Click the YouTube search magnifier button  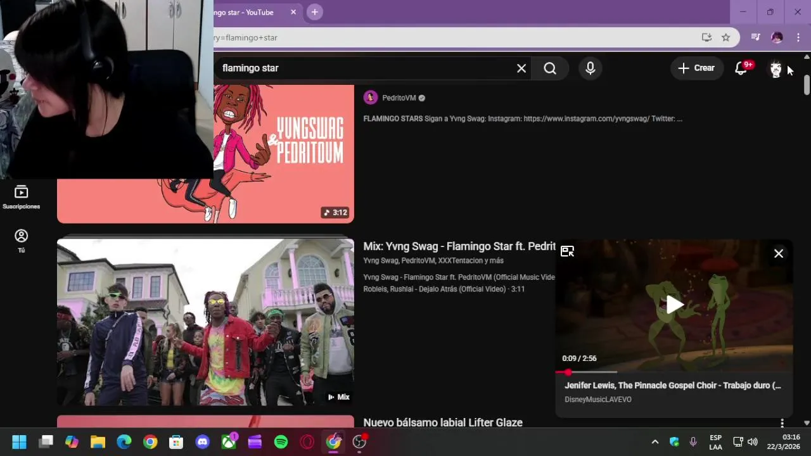point(550,68)
